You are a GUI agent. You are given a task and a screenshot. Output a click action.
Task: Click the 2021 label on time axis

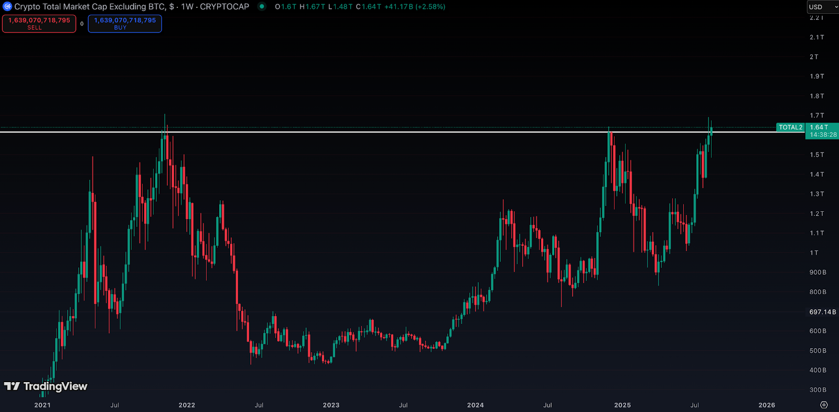click(x=42, y=405)
